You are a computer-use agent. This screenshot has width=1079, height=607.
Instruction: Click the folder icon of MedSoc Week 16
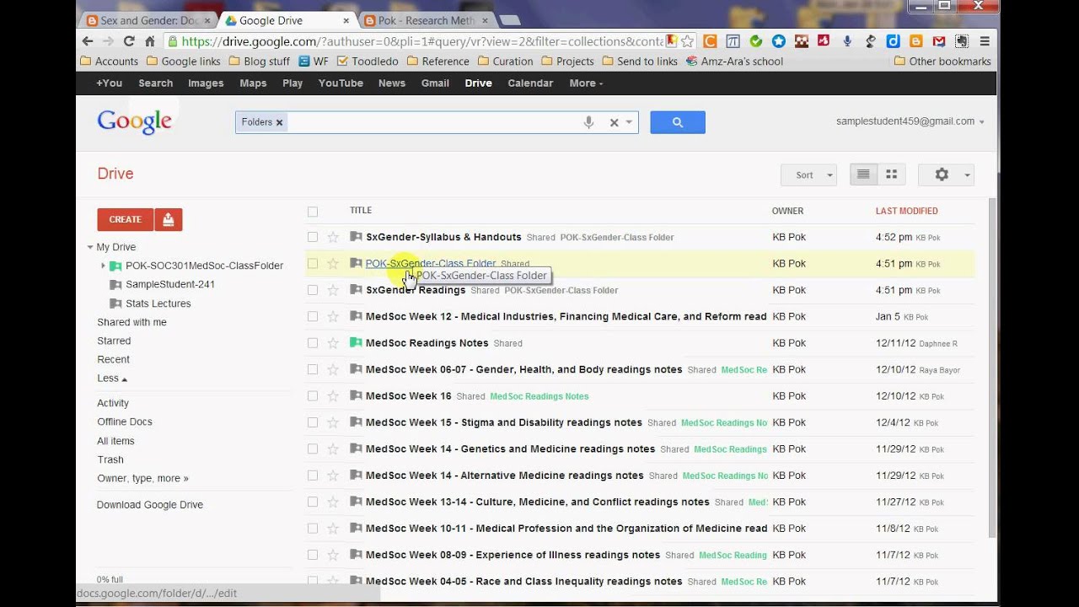click(x=356, y=395)
